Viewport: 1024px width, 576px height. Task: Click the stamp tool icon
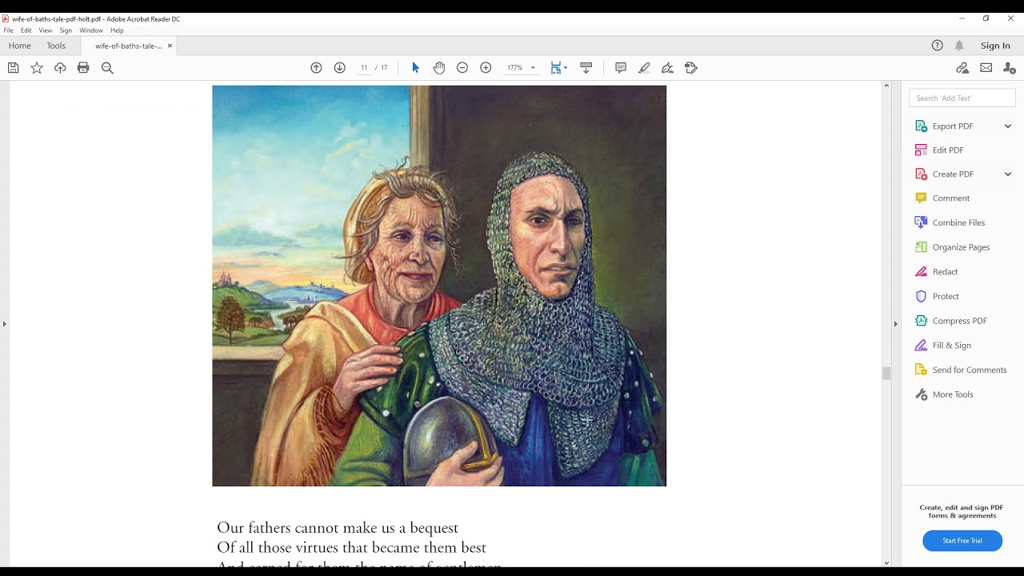(x=691, y=68)
